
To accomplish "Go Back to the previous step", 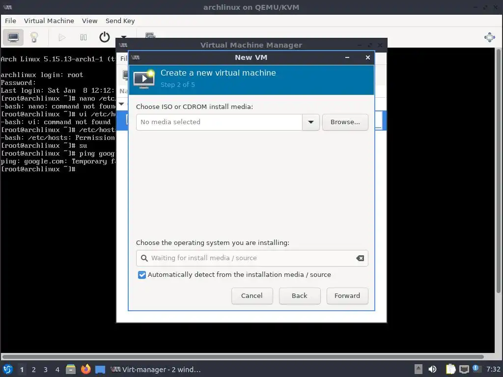I will click(300, 296).
